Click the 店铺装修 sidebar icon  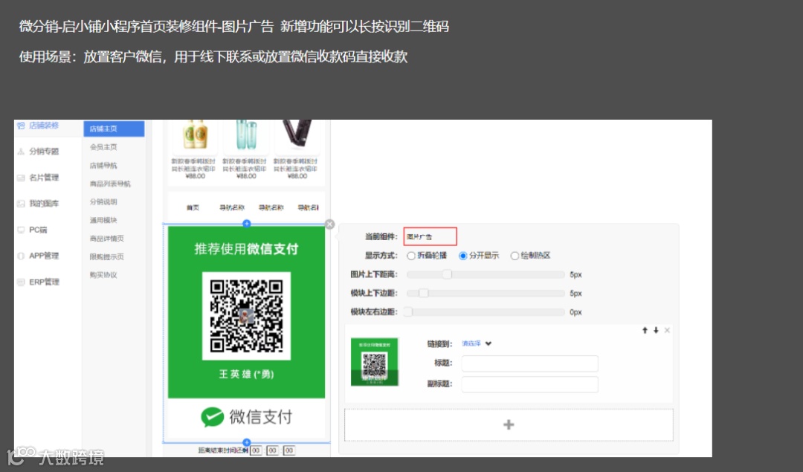tap(21, 126)
